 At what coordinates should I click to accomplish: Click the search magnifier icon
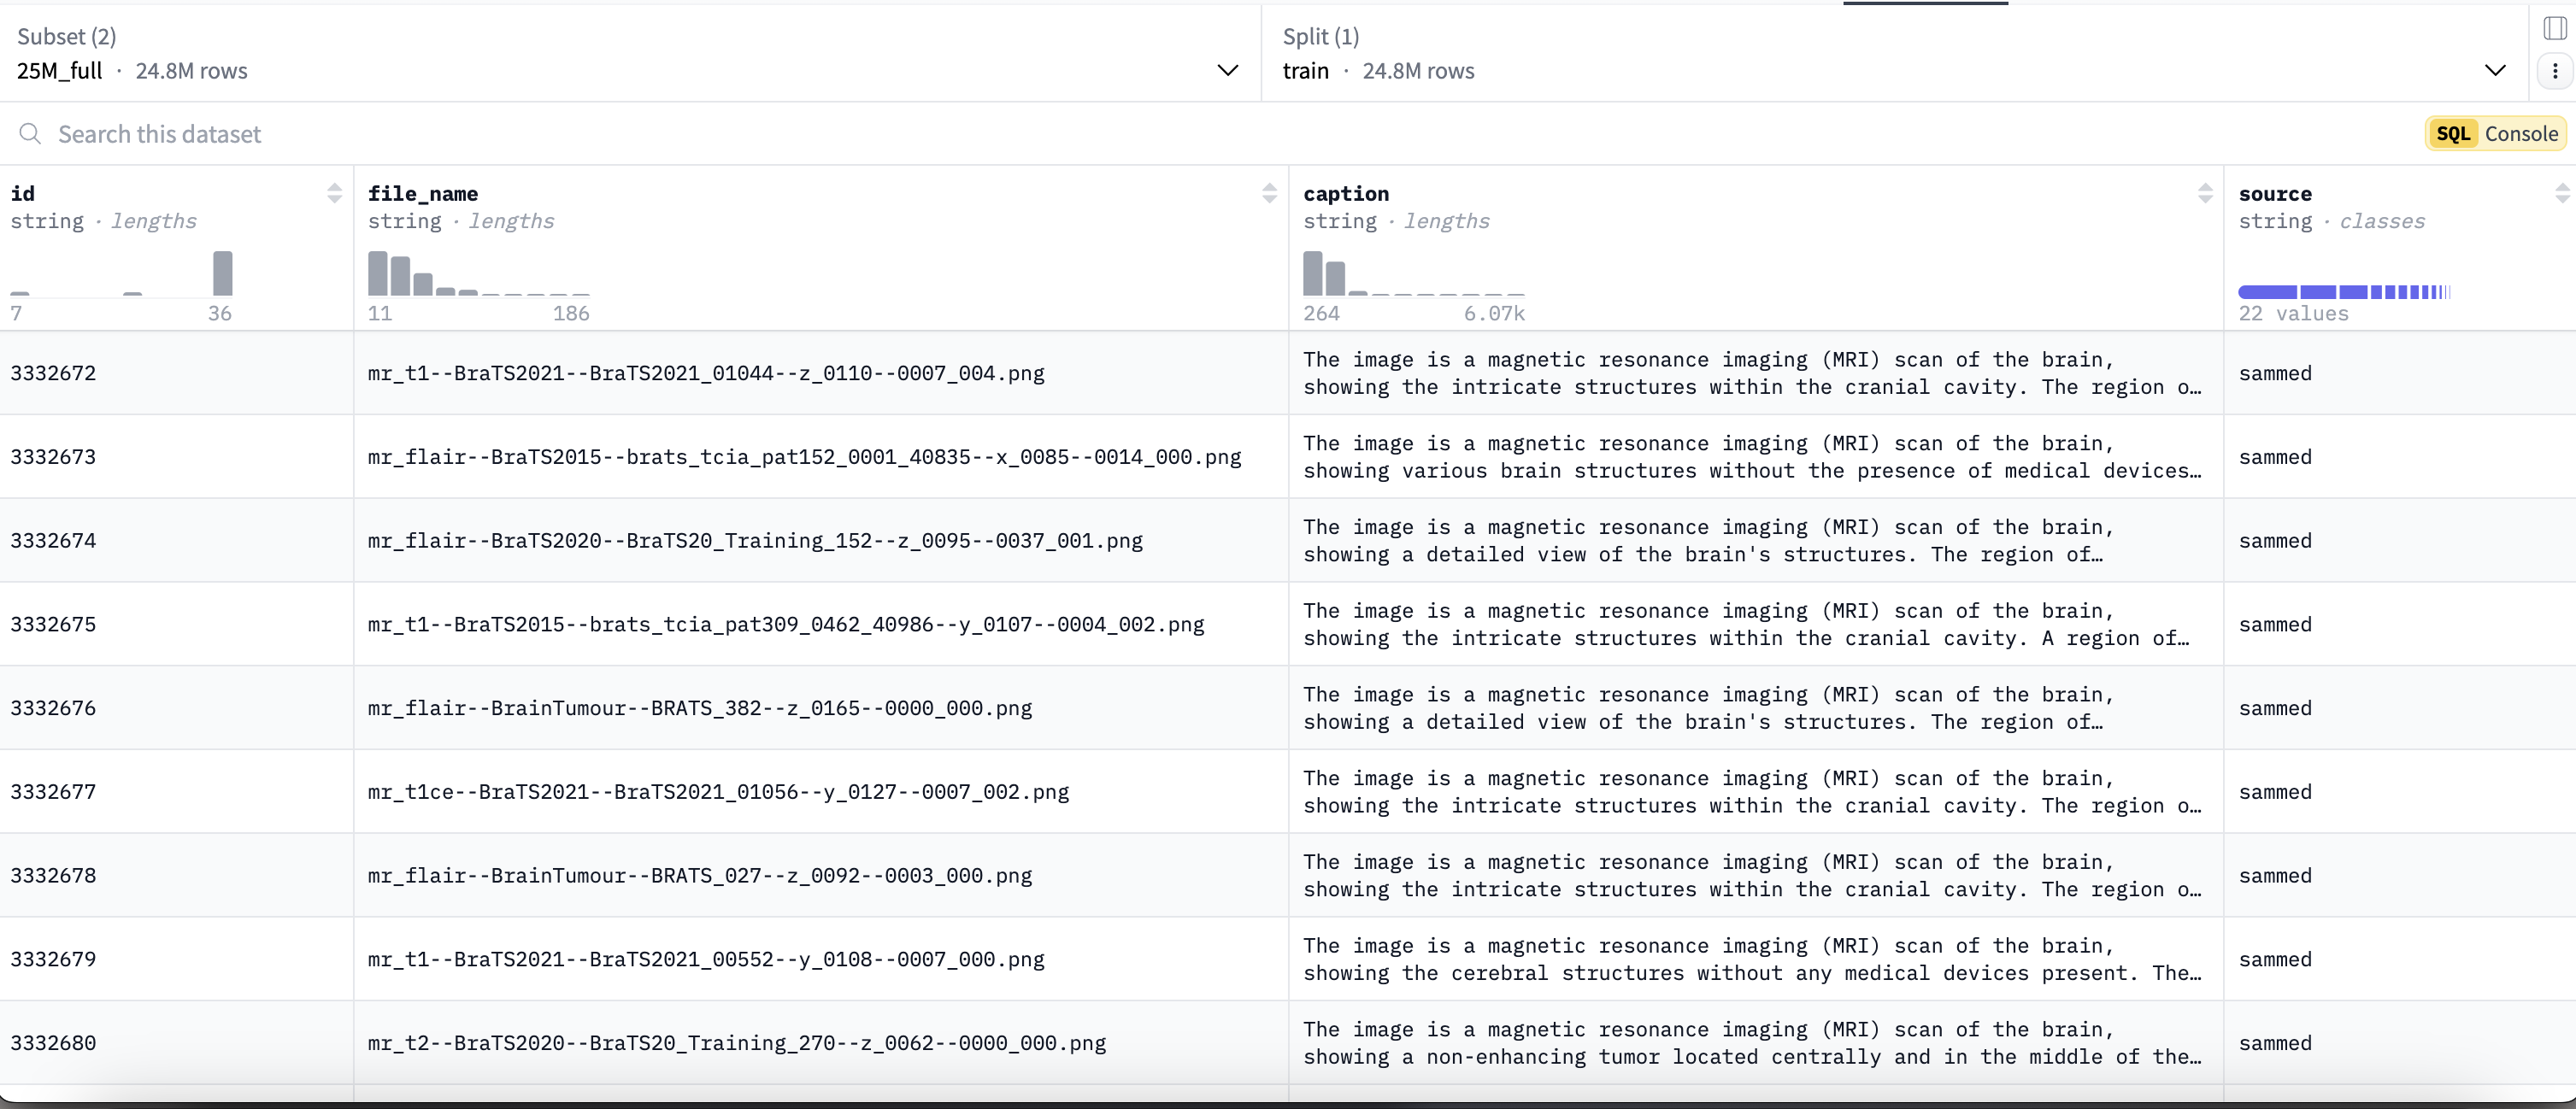(x=30, y=134)
